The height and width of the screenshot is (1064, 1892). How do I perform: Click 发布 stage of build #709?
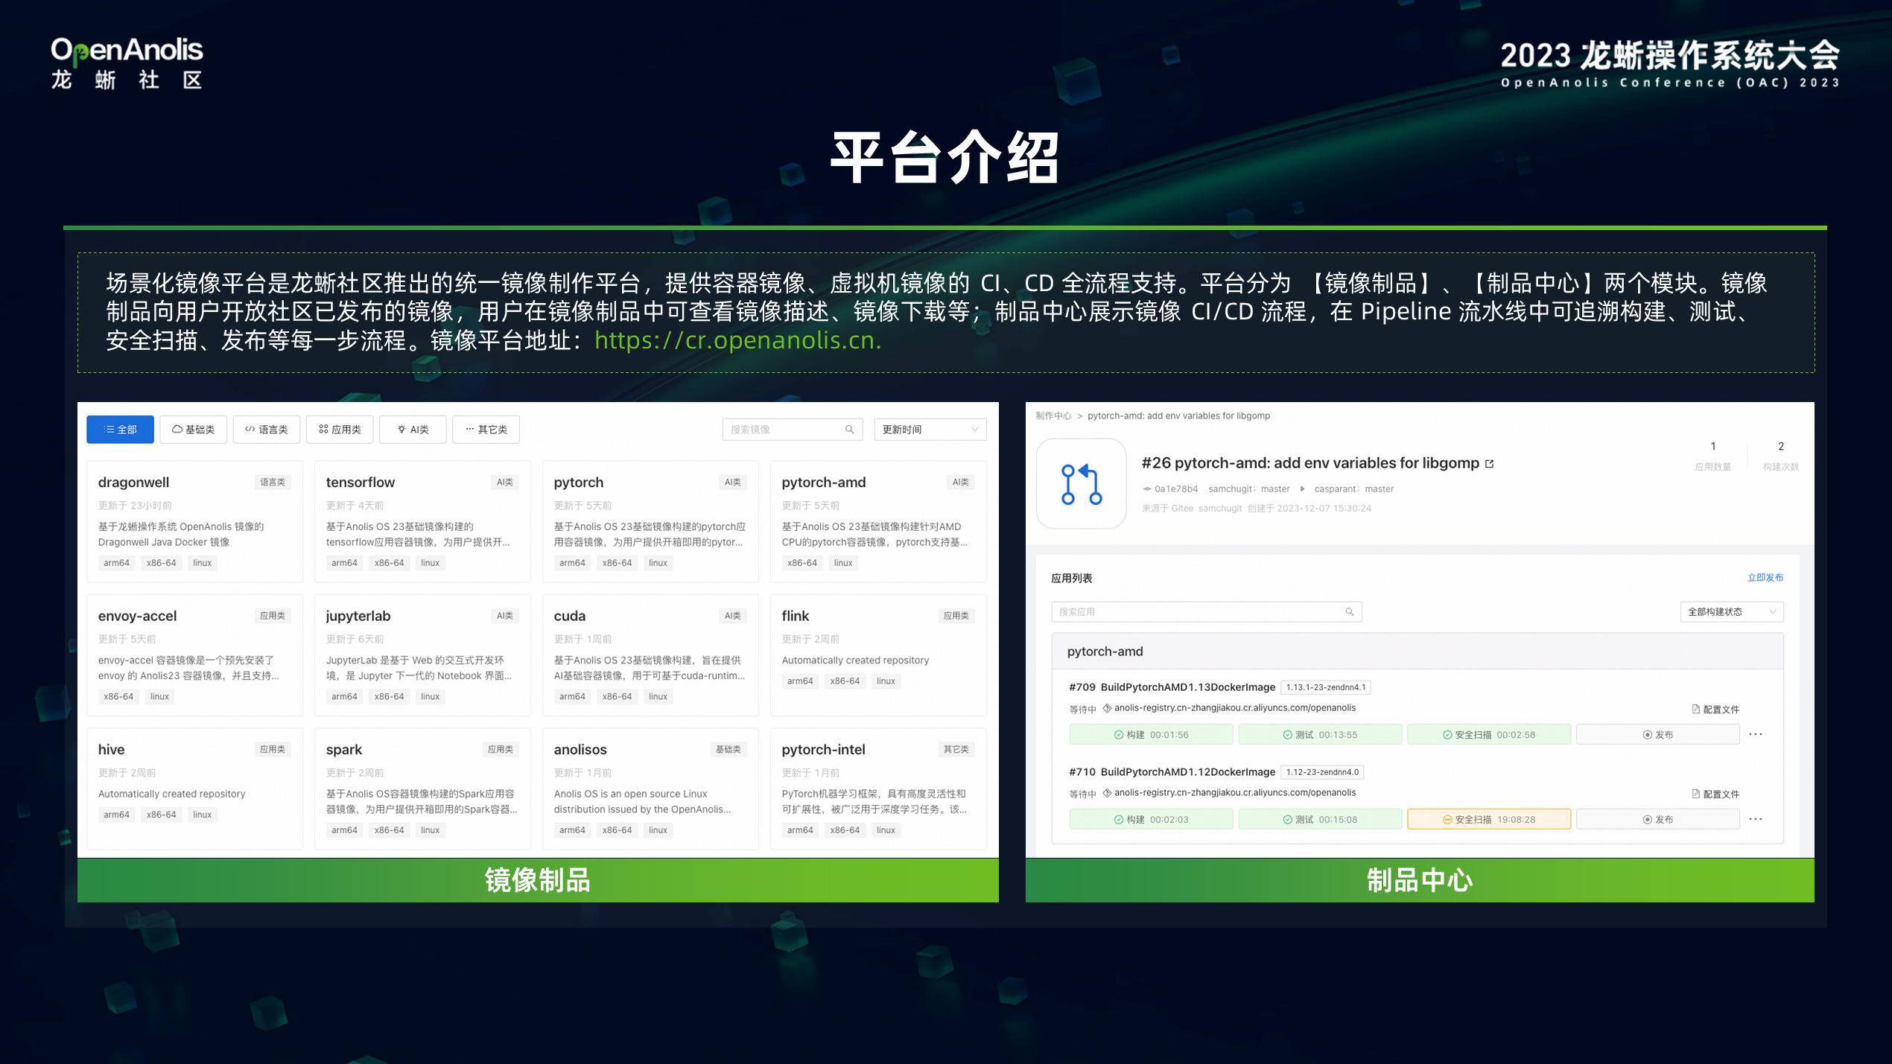click(1658, 734)
